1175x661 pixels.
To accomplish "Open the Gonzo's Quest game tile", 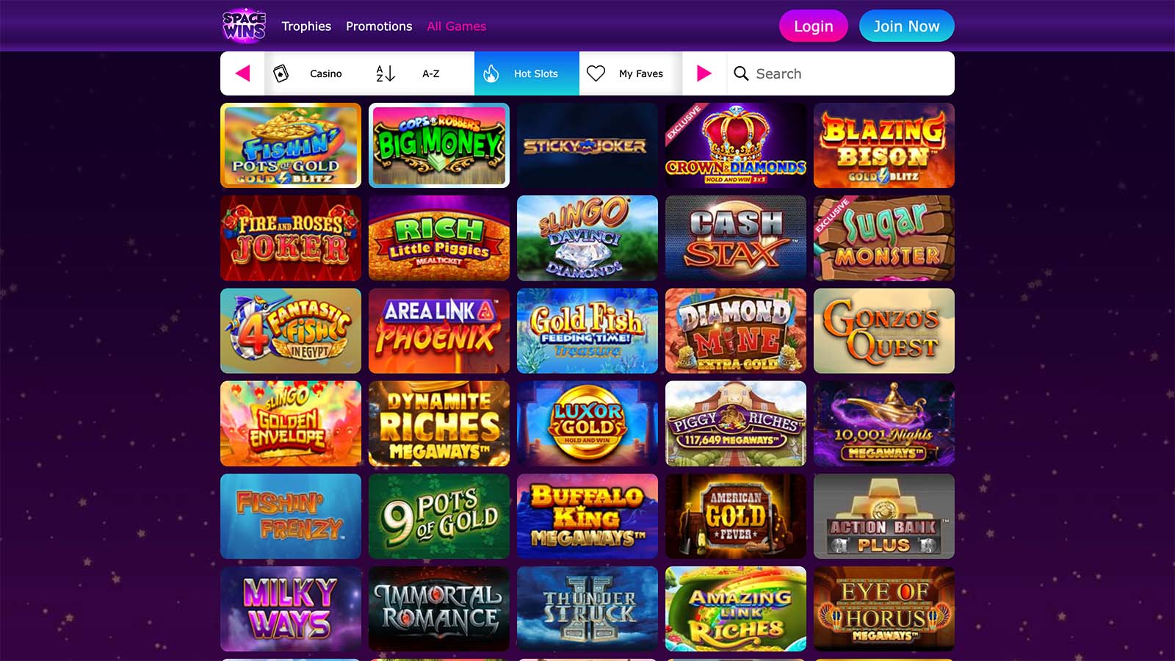I will (884, 330).
